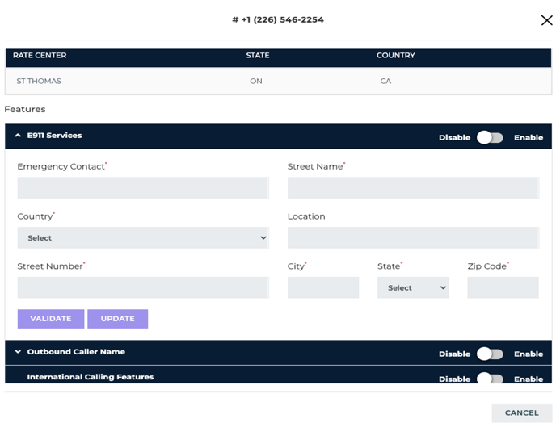This screenshot has width=556, height=427.
Task: Expand the Outbound Caller Name section
Action: tap(18, 352)
